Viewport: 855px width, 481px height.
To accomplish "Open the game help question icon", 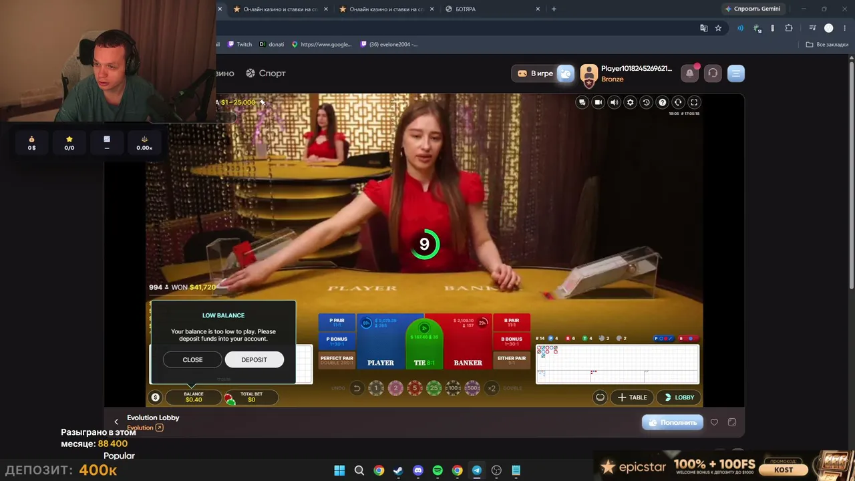I will tap(663, 102).
